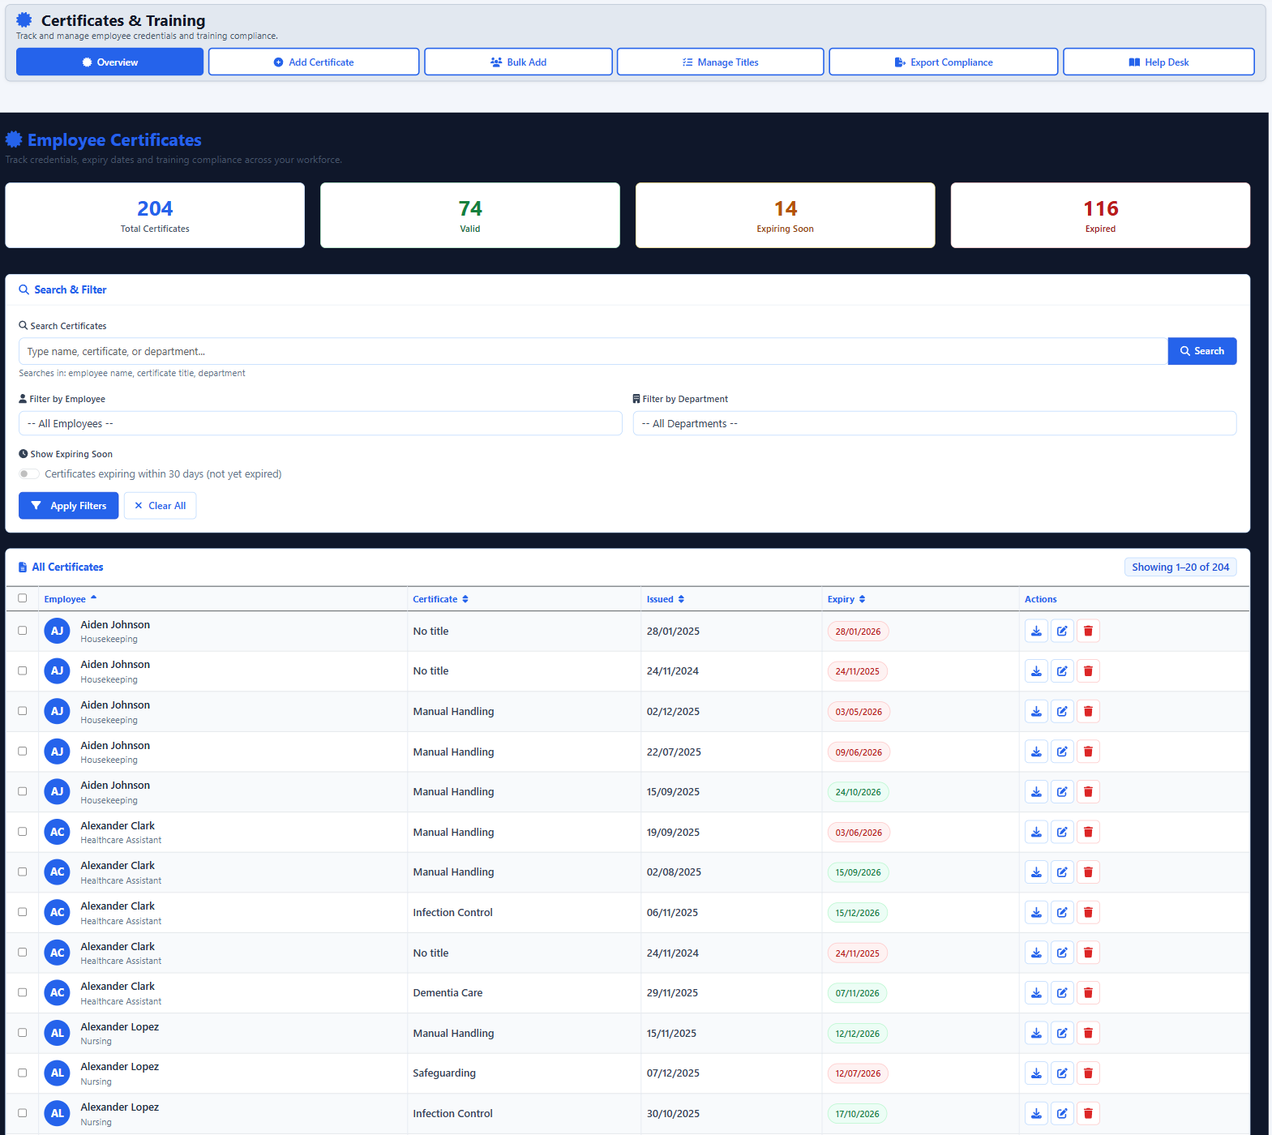Viewport: 1272px width, 1135px height.
Task: Open the Manage Titles tab
Action: tap(720, 62)
